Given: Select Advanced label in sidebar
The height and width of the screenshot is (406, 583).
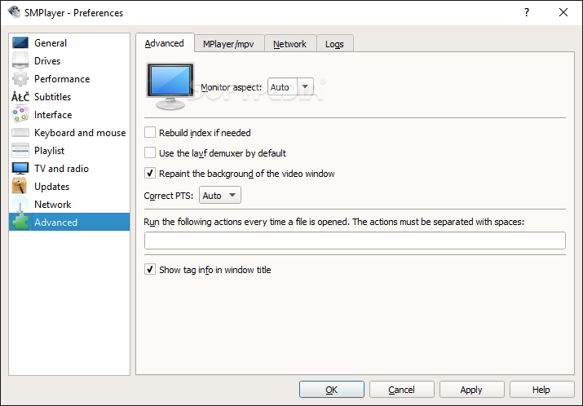Looking at the screenshot, I should 55,223.
